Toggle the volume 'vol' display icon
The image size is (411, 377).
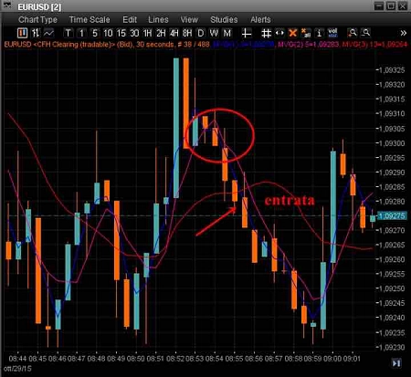click(332, 33)
